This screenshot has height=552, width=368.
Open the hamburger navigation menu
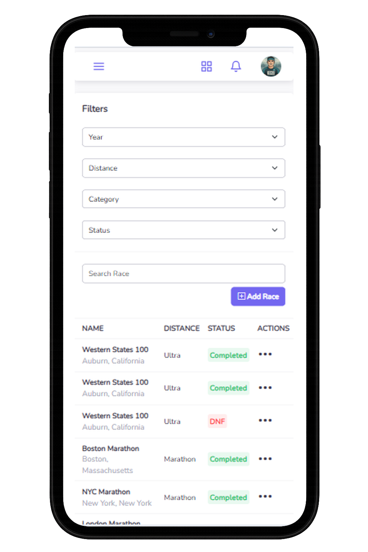tap(99, 66)
